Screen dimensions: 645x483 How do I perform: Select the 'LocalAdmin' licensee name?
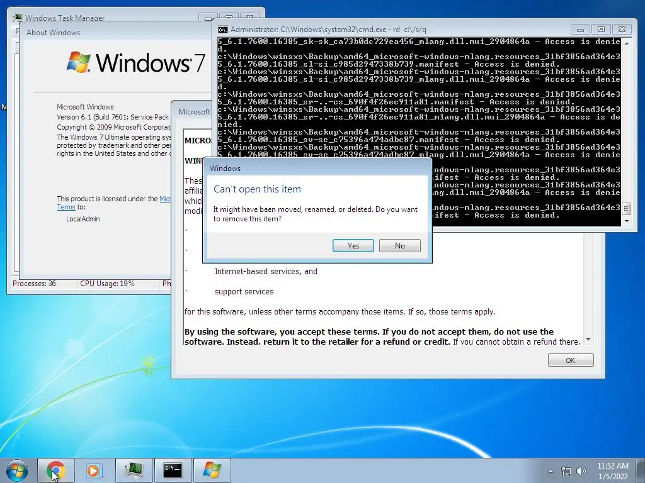[83, 219]
